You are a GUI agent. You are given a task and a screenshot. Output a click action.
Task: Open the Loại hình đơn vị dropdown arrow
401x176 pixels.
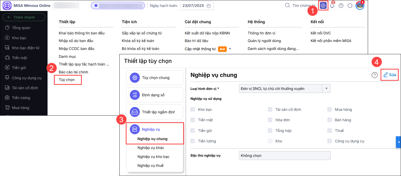coord(326,89)
